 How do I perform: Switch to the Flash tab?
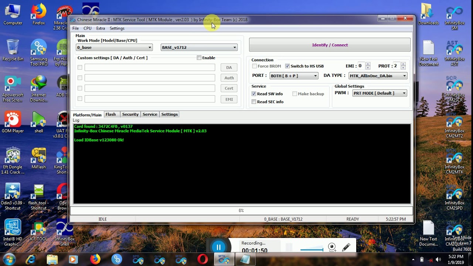111,115
